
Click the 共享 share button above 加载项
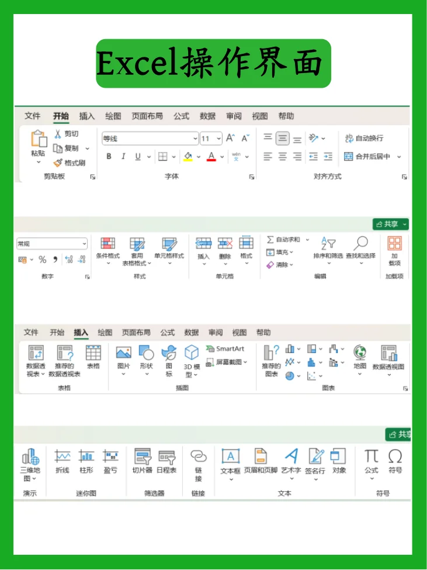pyautogui.click(x=391, y=224)
